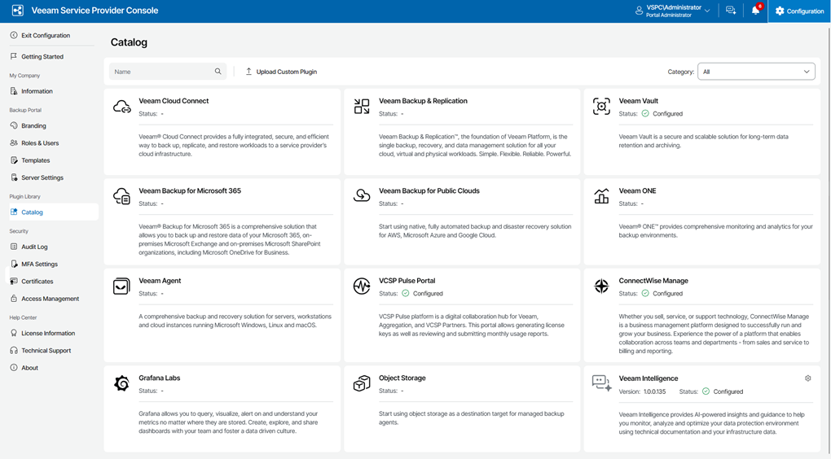
Task: Open the VSPC\Administrator user menu
Action: [x=672, y=11]
